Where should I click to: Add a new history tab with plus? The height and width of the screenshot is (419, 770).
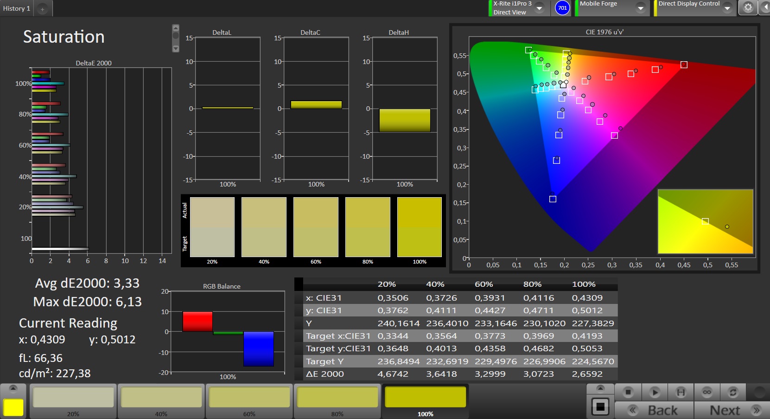(42, 9)
